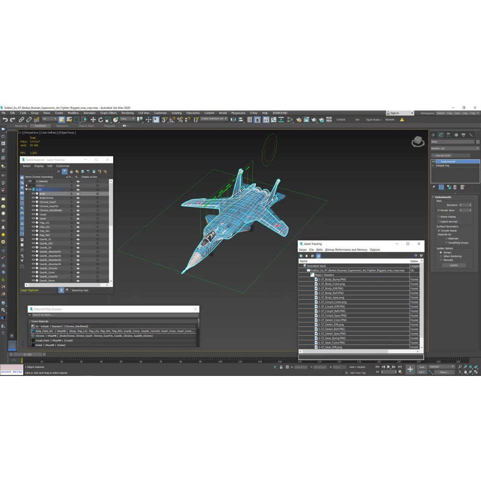
Task: Open the Rendering menu
Action: (127, 113)
